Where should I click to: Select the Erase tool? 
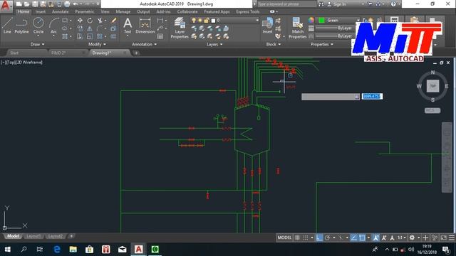pos(114,21)
